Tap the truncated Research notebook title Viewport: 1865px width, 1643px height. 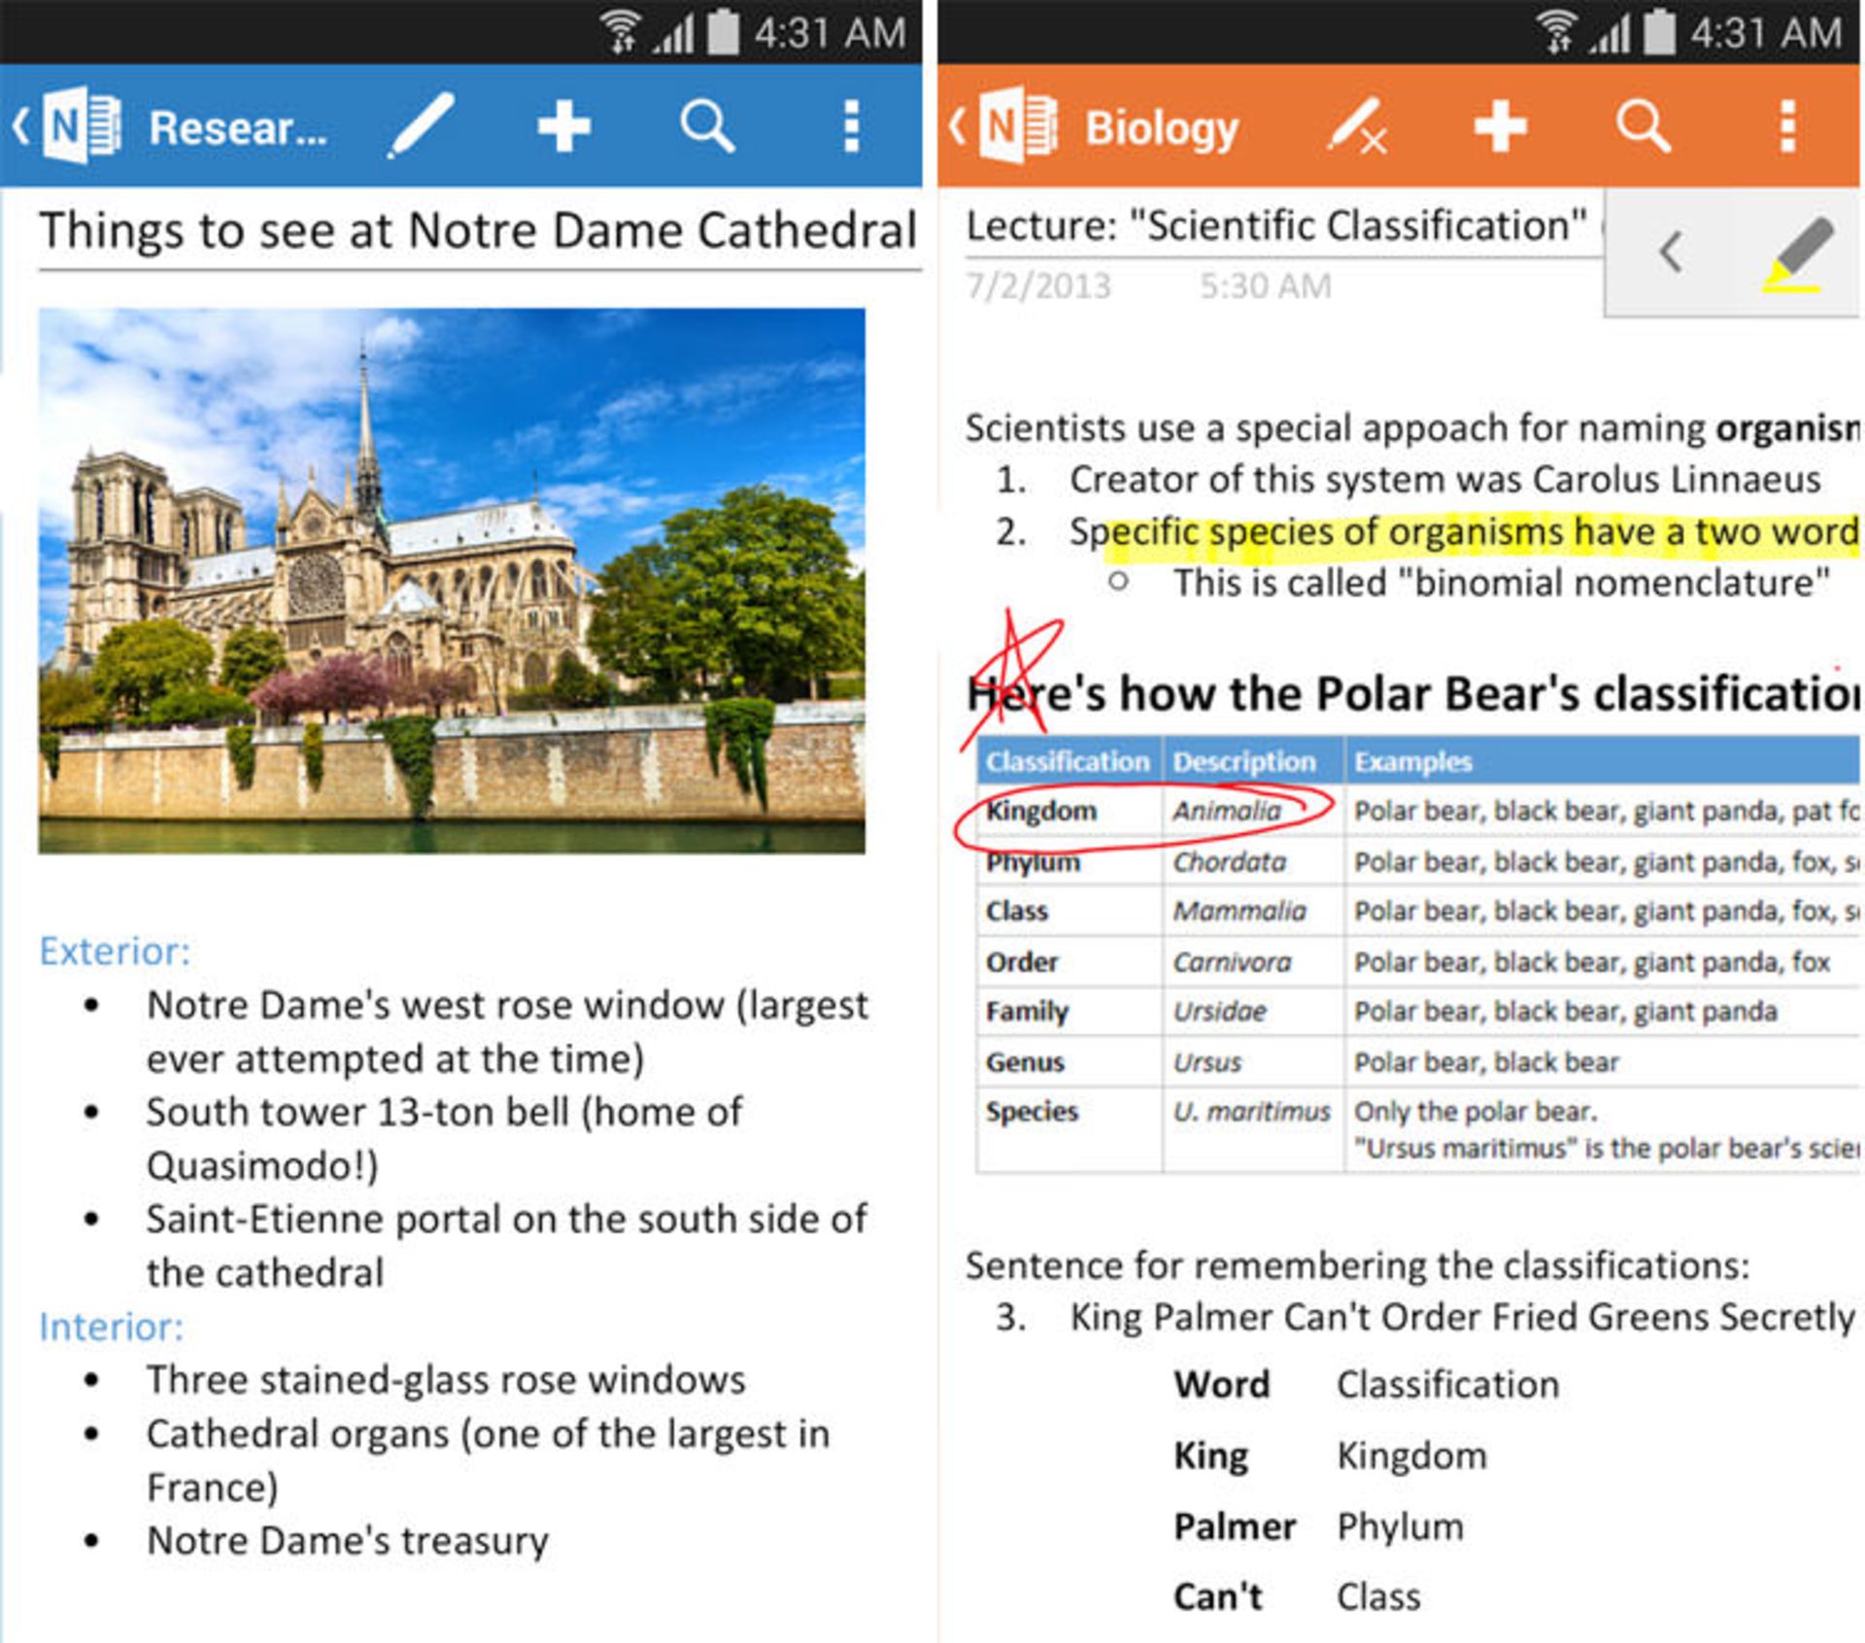point(238,128)
